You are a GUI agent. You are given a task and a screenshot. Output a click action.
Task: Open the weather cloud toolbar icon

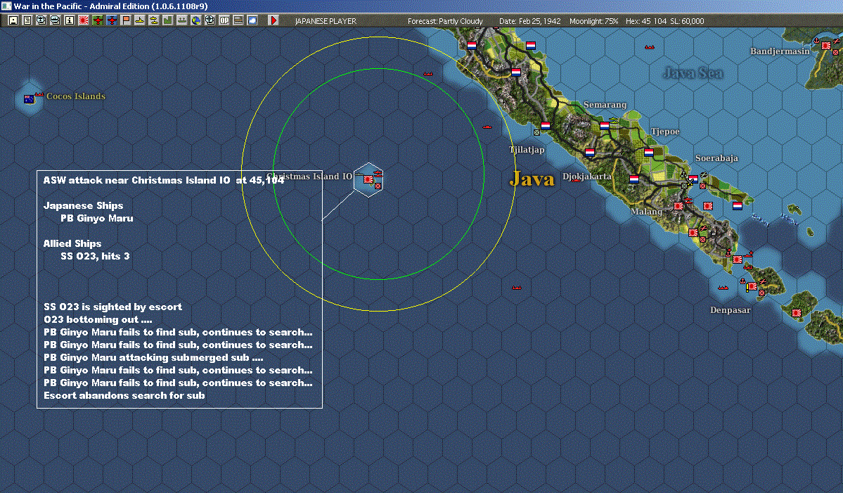[x=252, y=20]
